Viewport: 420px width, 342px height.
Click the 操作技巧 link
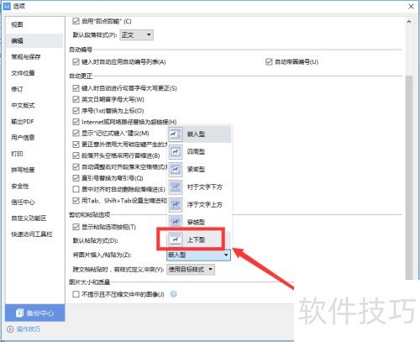click(x=28, y=329)
